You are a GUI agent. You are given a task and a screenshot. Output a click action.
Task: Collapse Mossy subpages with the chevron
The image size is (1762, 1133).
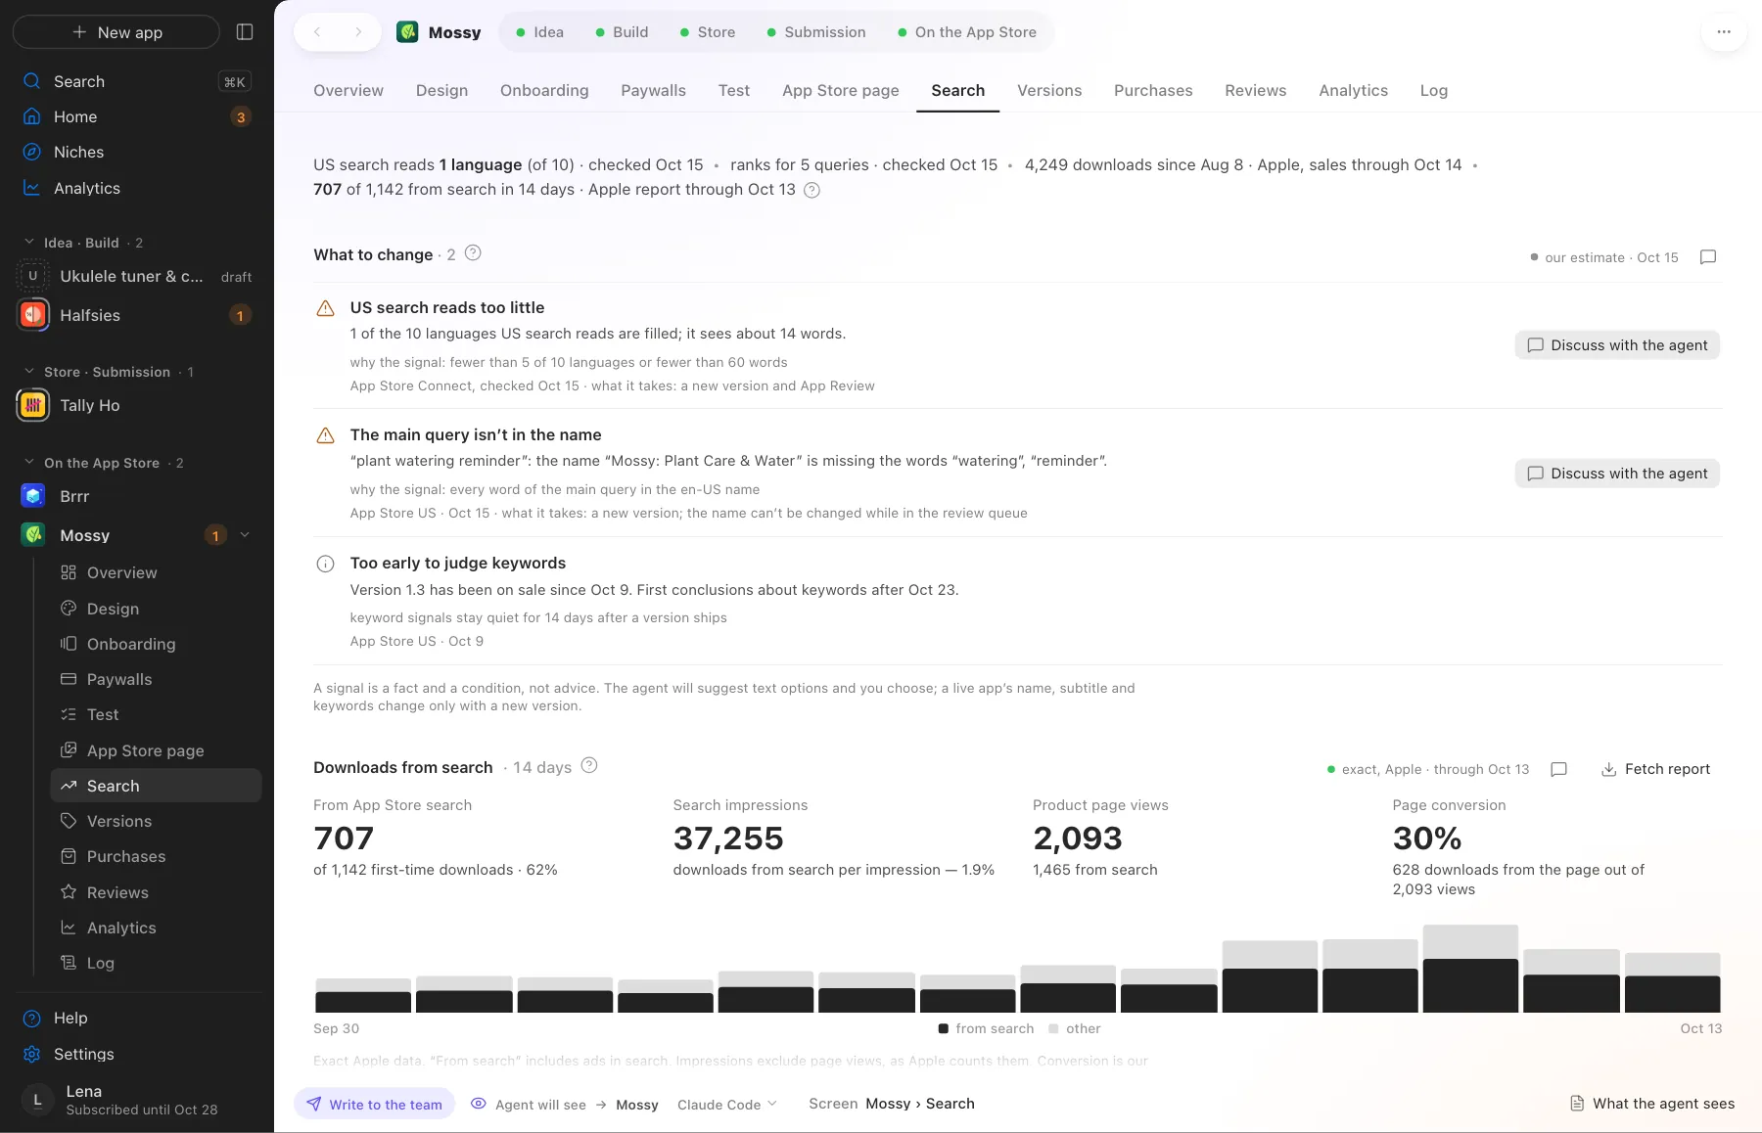coord(245,535)
